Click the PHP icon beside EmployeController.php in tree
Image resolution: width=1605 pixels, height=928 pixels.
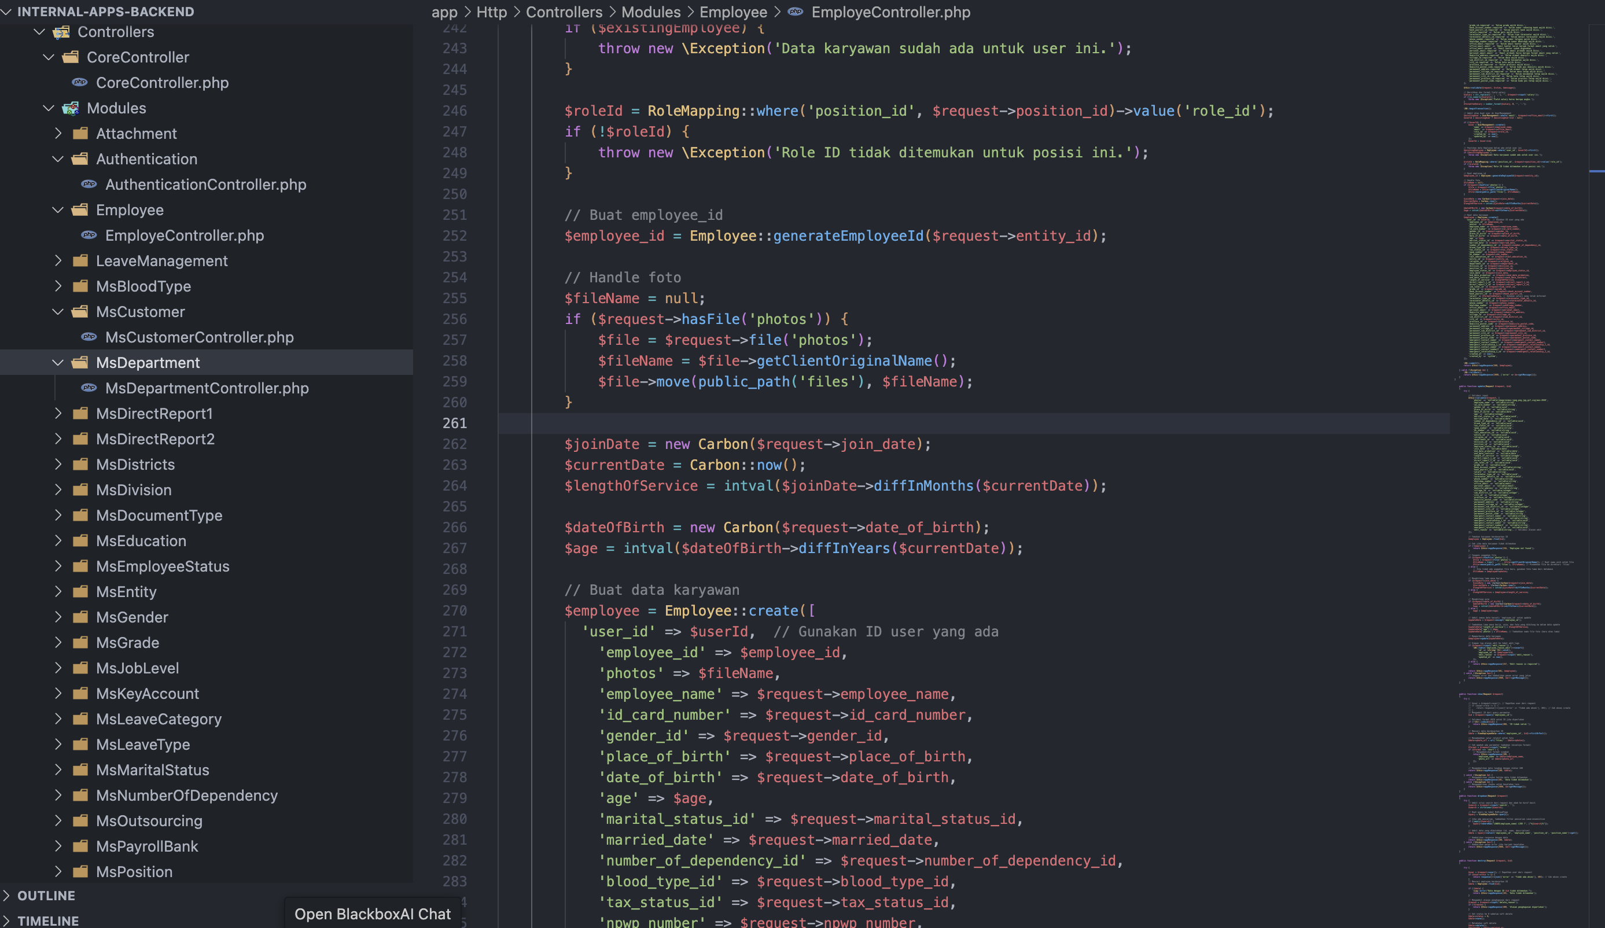89,235
